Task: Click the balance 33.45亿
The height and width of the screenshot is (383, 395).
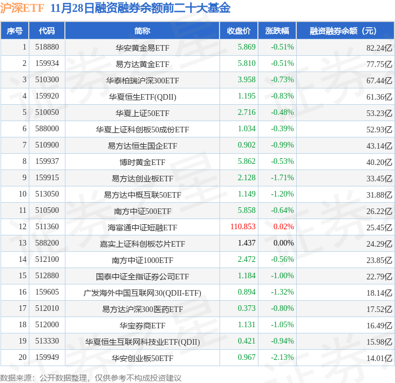Action: point(379,179)
